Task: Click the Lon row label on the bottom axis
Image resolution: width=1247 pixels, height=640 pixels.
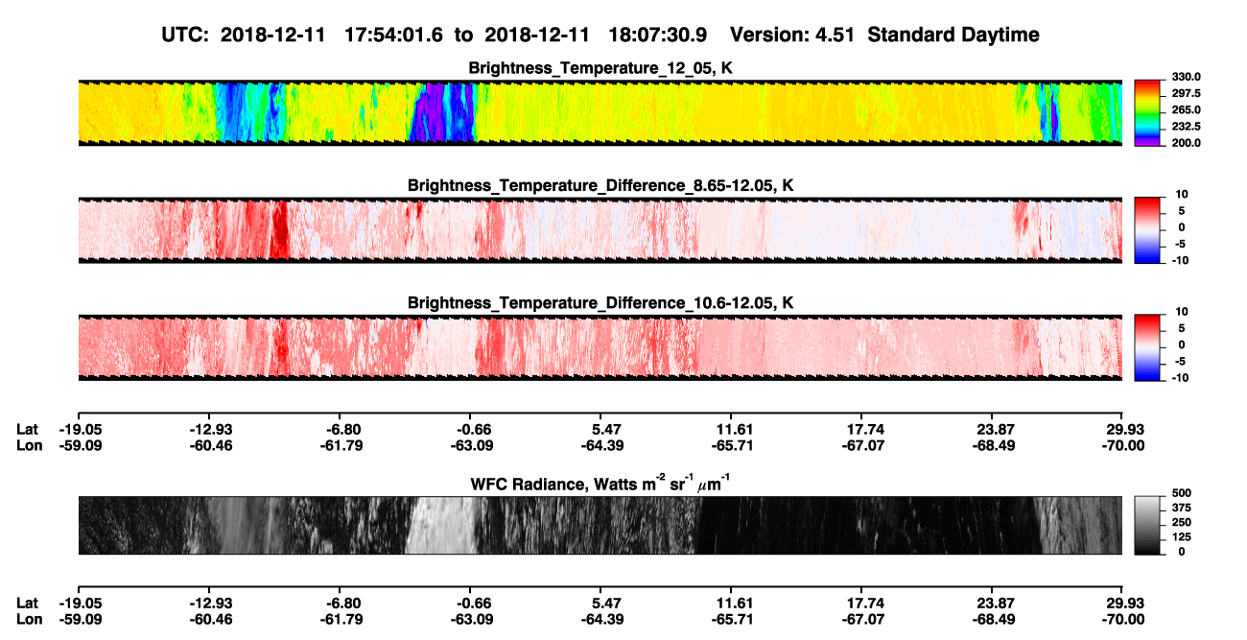Action: [x=29, y=620]
